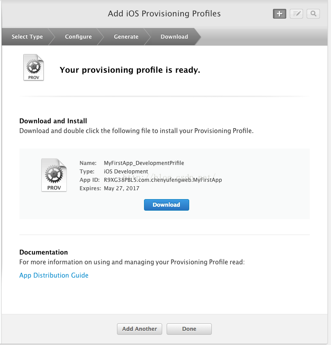331x345 pixels.
Task: Click the expiry date May 27, 2017
Action: click(121, 188)
